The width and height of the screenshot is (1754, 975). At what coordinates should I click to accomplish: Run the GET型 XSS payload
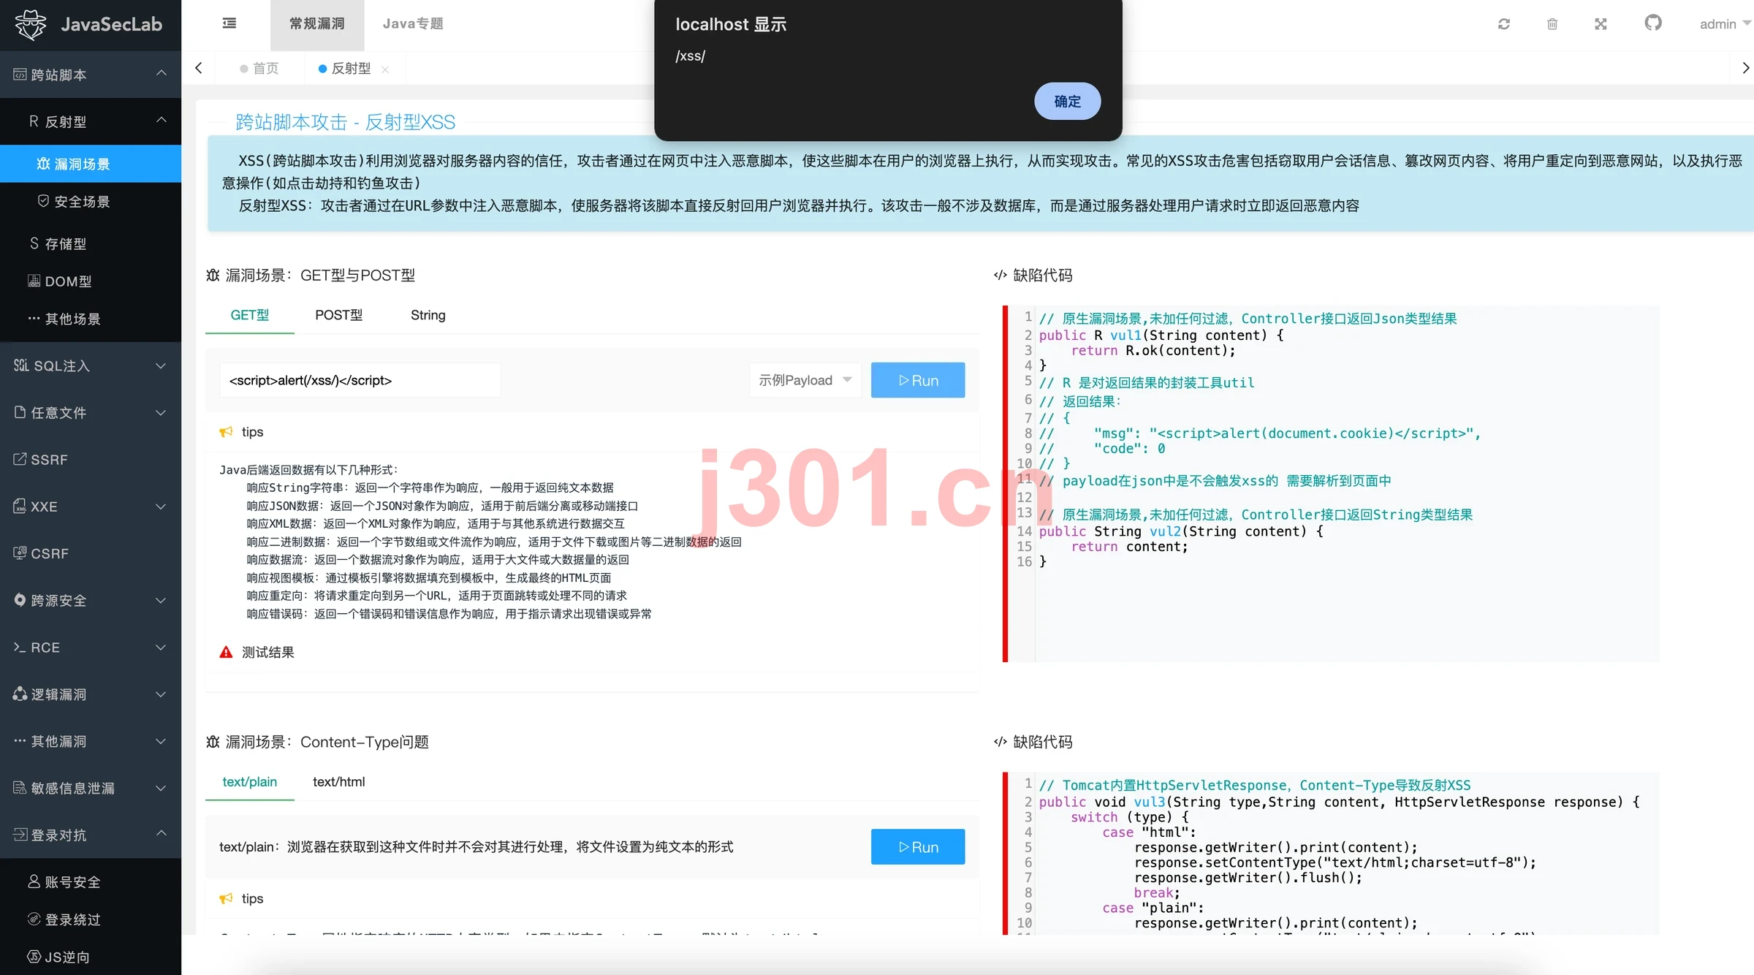click(918, 380)
